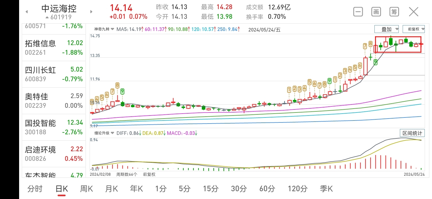The height and width of the screenshot is (199, 432).
Task: Select the 60分 period tab
Action: click(267, 189)
